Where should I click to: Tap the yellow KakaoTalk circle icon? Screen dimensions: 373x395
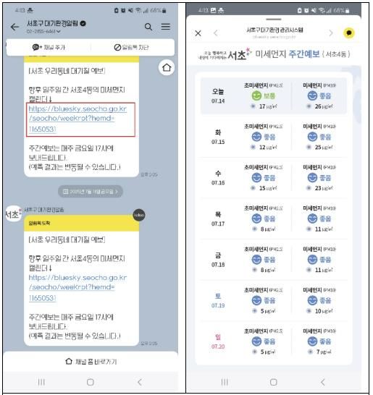349,33
